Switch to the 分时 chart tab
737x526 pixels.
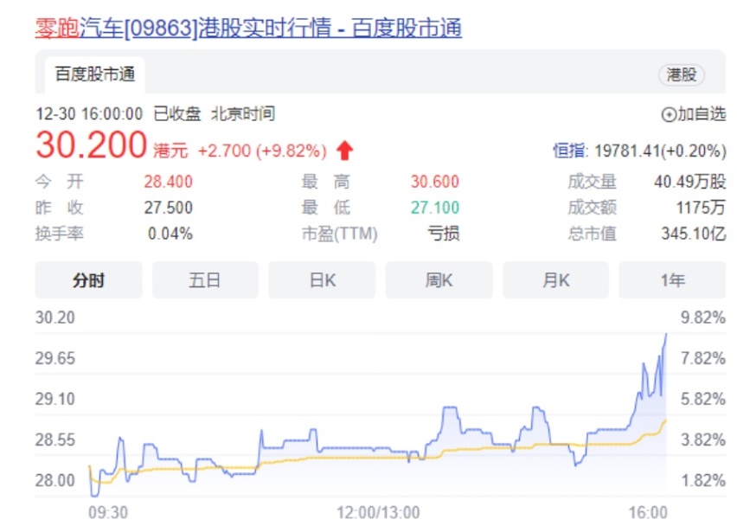(x=88, y=280)
